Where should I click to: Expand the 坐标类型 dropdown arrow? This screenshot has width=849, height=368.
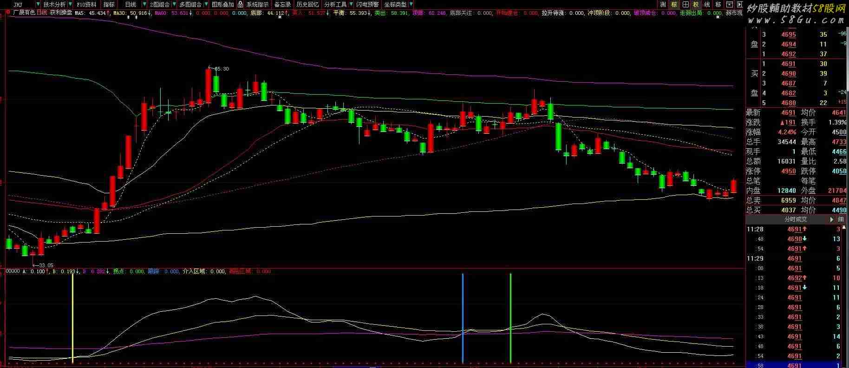pyautogui.click(x=410, y=4)
